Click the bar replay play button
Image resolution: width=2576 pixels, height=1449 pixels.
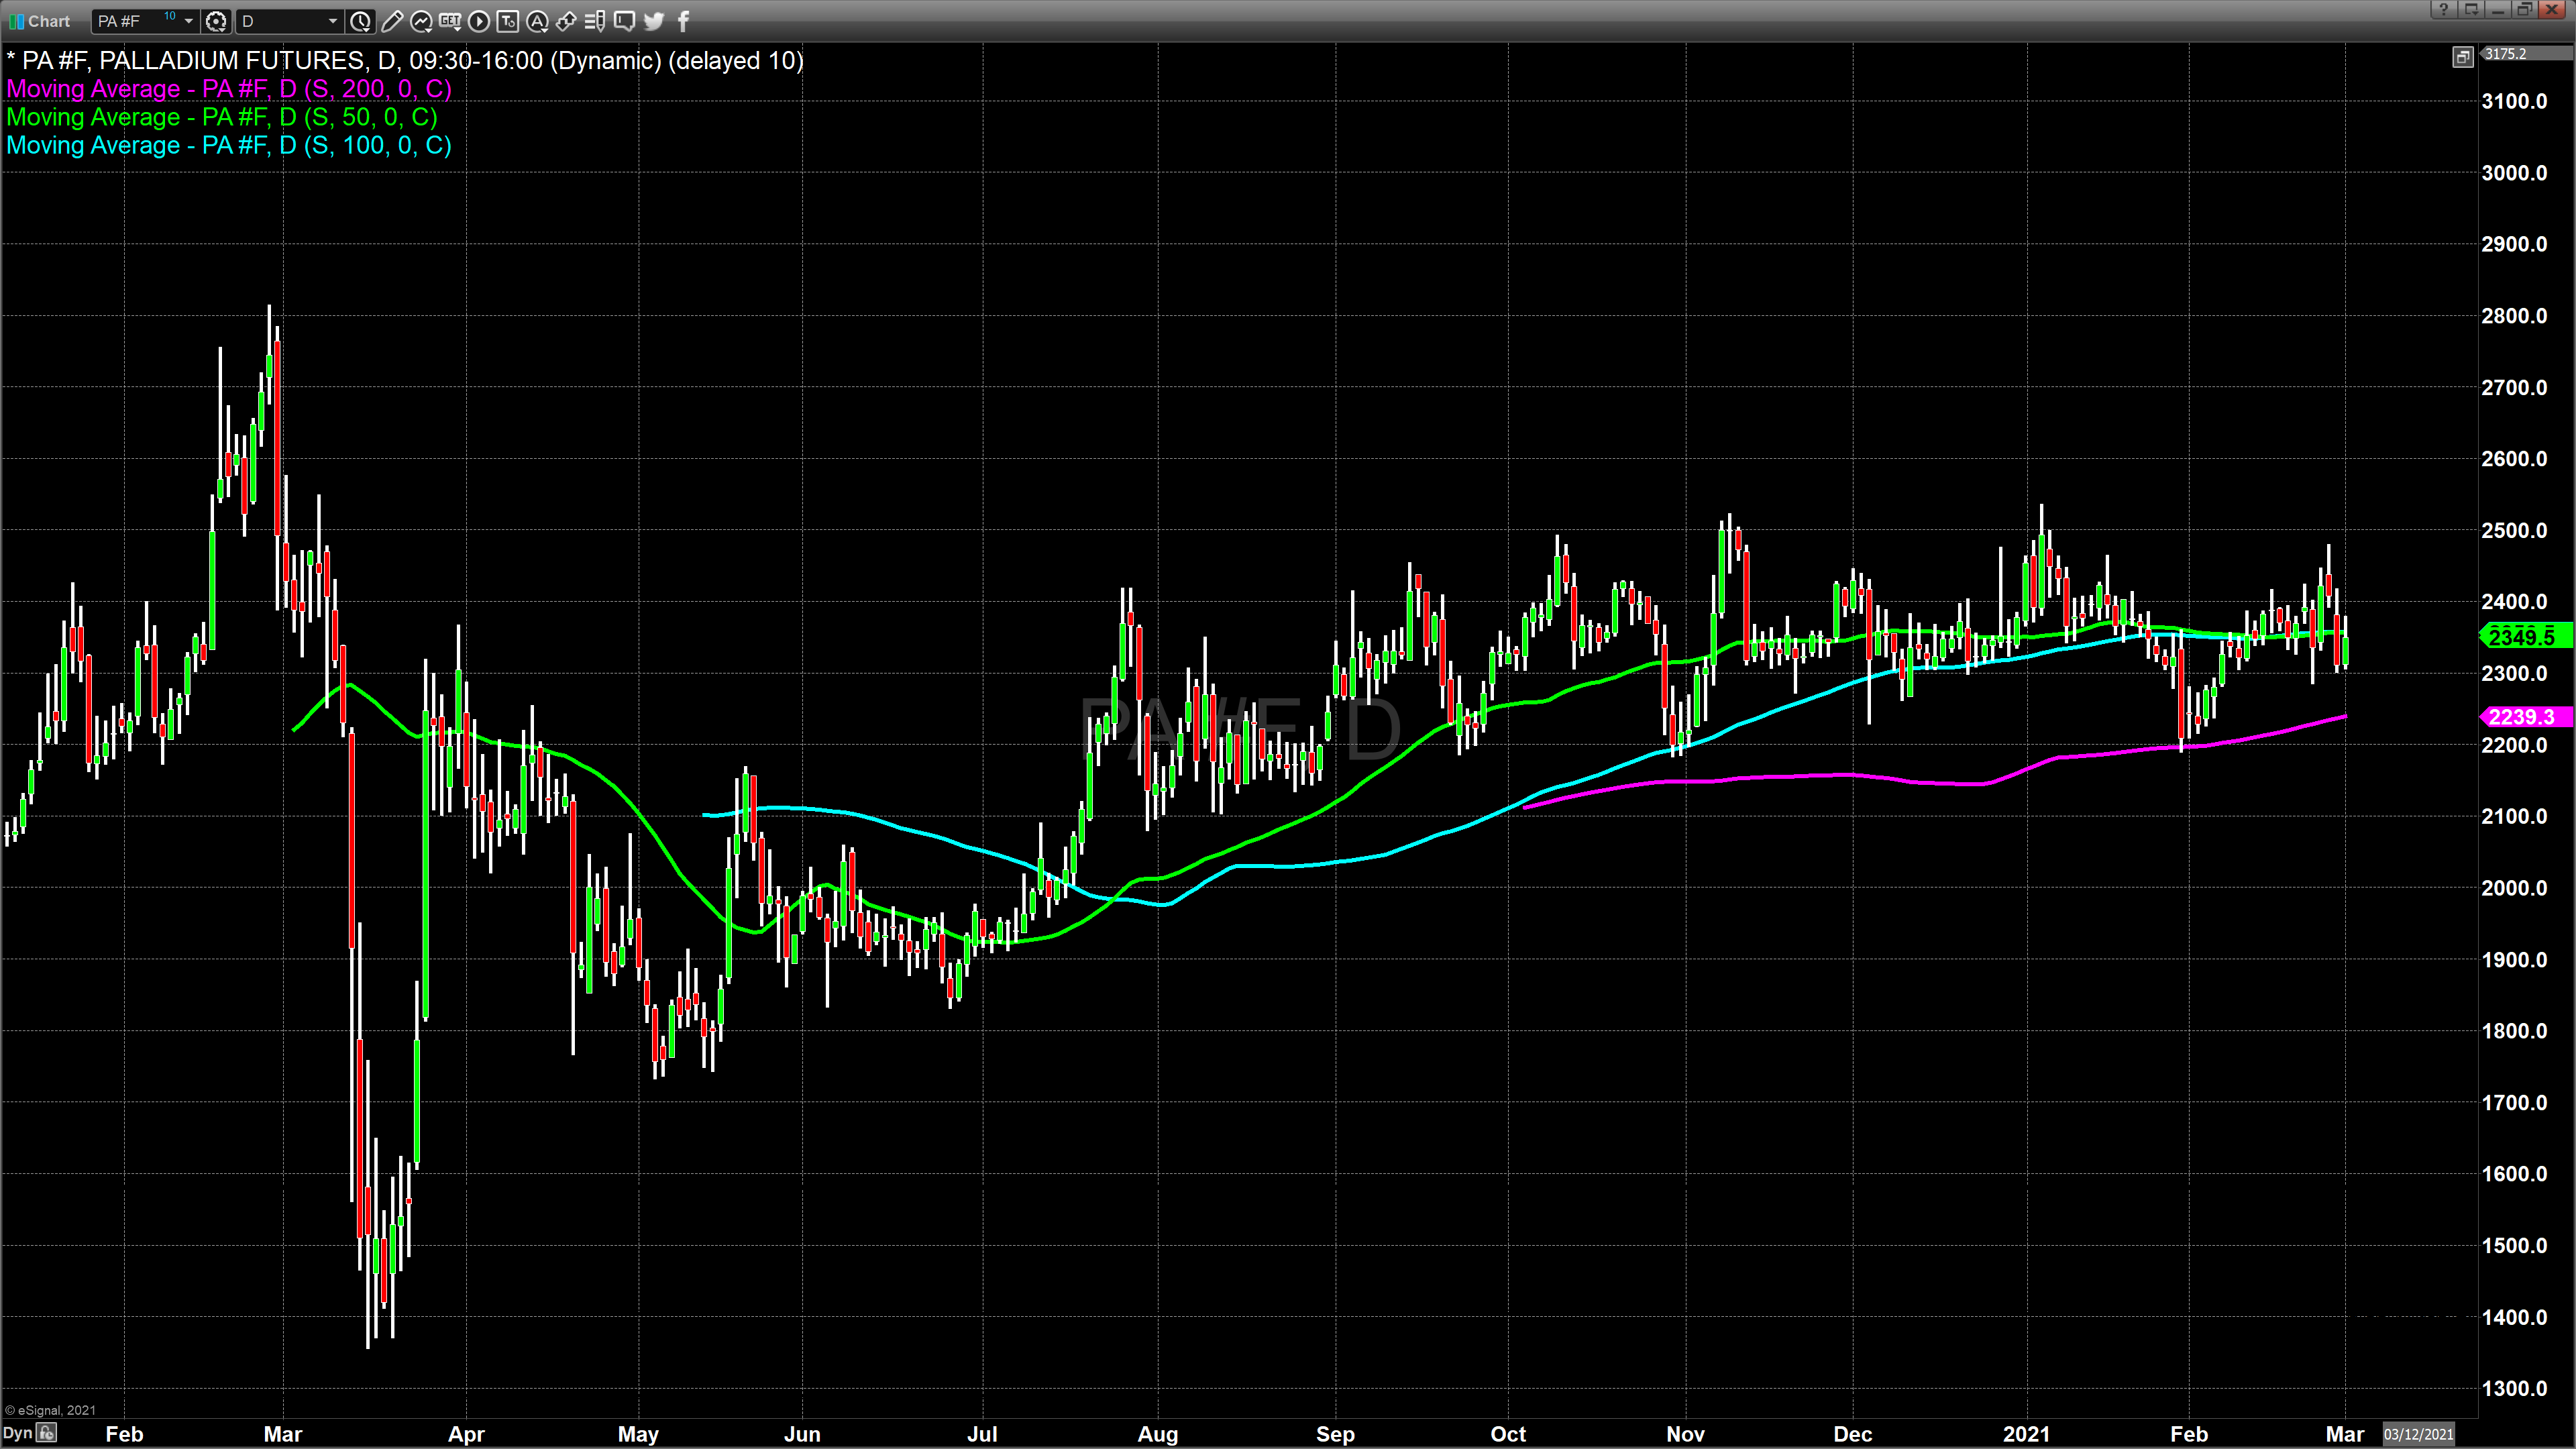click(479, 21)
